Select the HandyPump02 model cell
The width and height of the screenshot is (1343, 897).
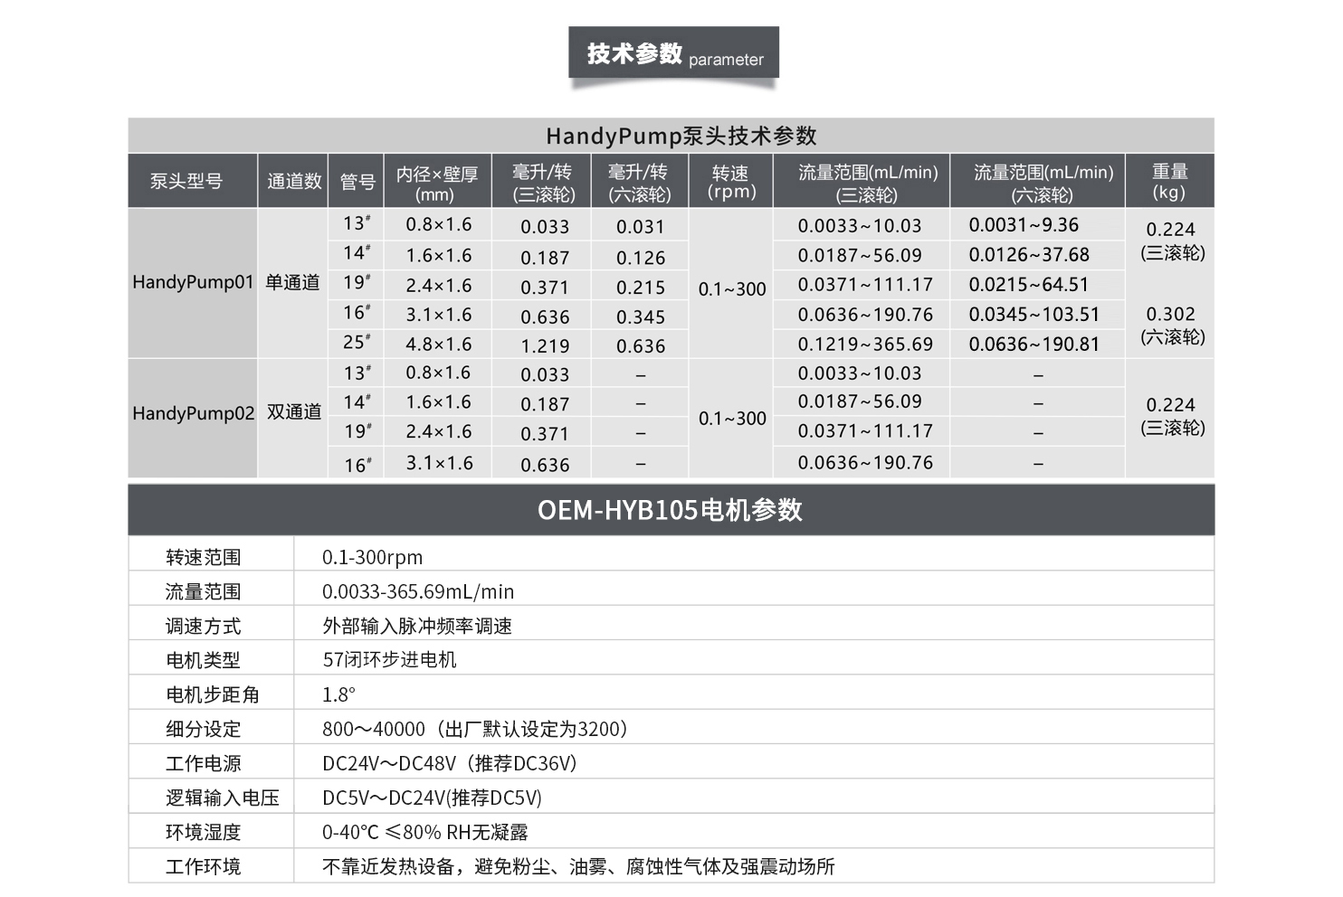[x=193, y=413]
